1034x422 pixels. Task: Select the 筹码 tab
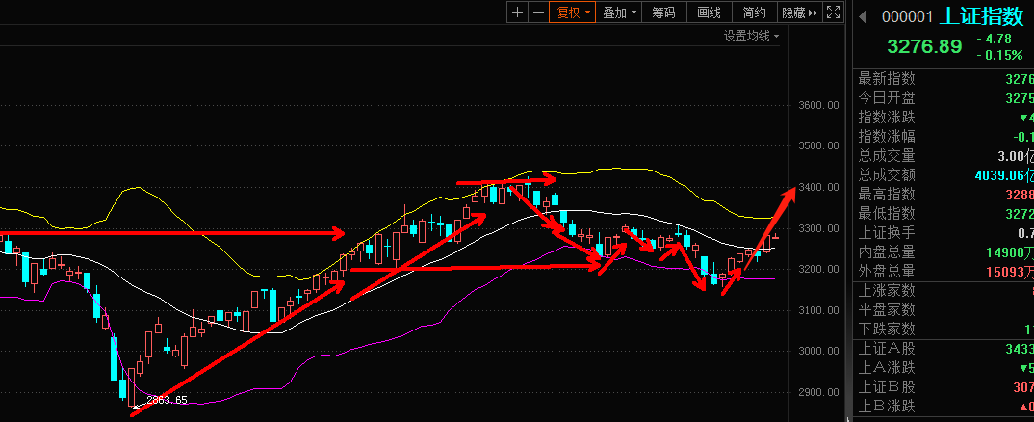[x=664, y=13]
